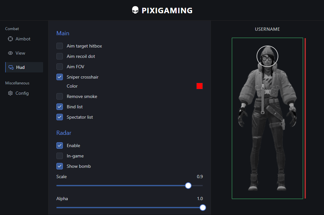Click the Hud monitor icon
324x215 pixels.
(11, 67)
